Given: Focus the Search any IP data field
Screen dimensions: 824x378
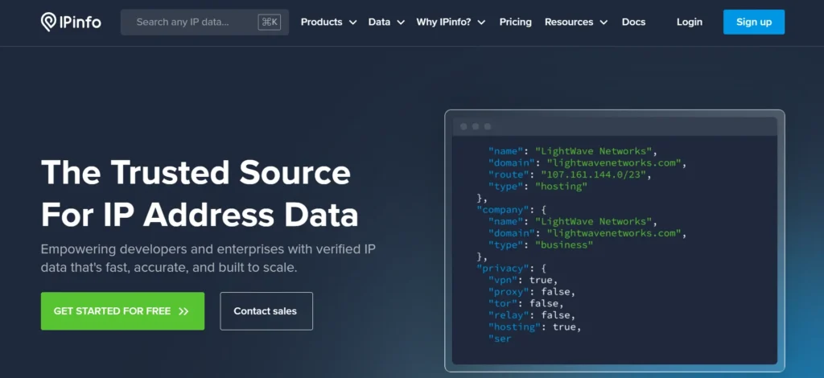Looking at the screenshot, I should [x=204, y=22].
